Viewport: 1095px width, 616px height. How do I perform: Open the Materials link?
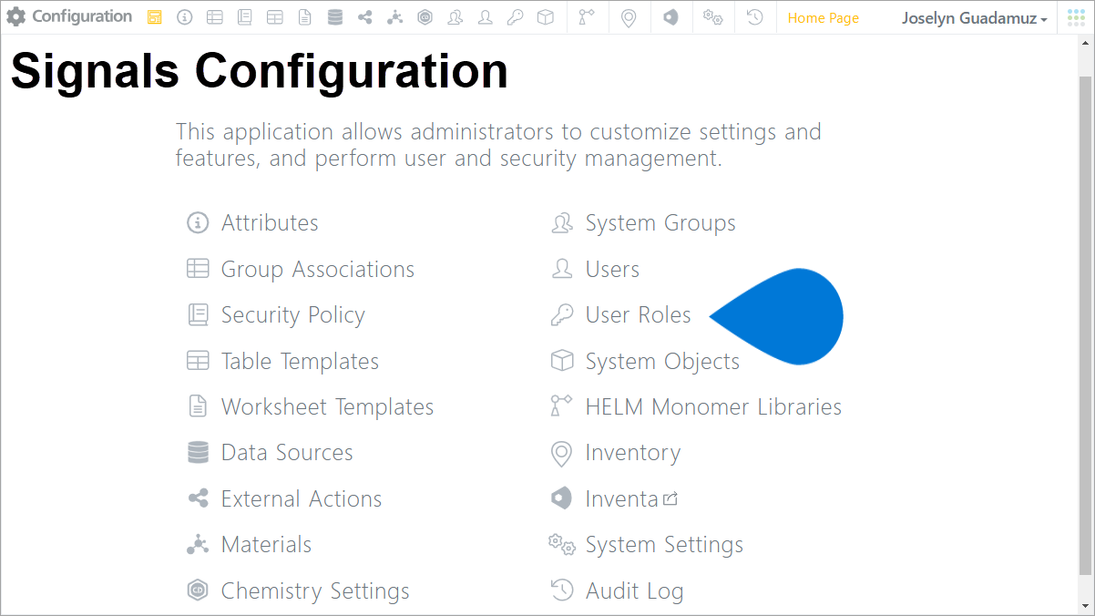click(x=266, y=545)
